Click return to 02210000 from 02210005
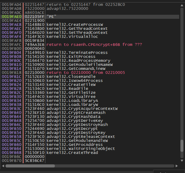The height and width of the screenshot is (173, 185). click(x=86, y=73)
